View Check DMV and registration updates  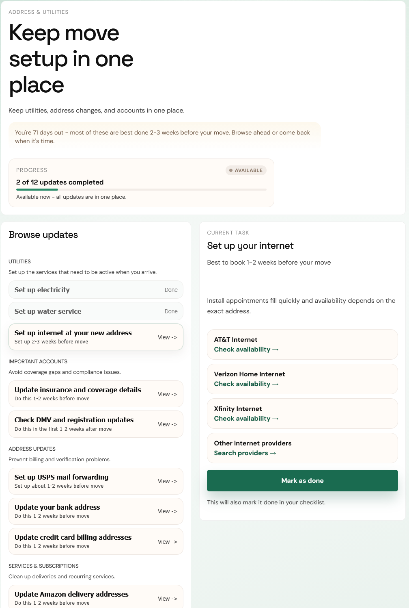tap(96, 424)
